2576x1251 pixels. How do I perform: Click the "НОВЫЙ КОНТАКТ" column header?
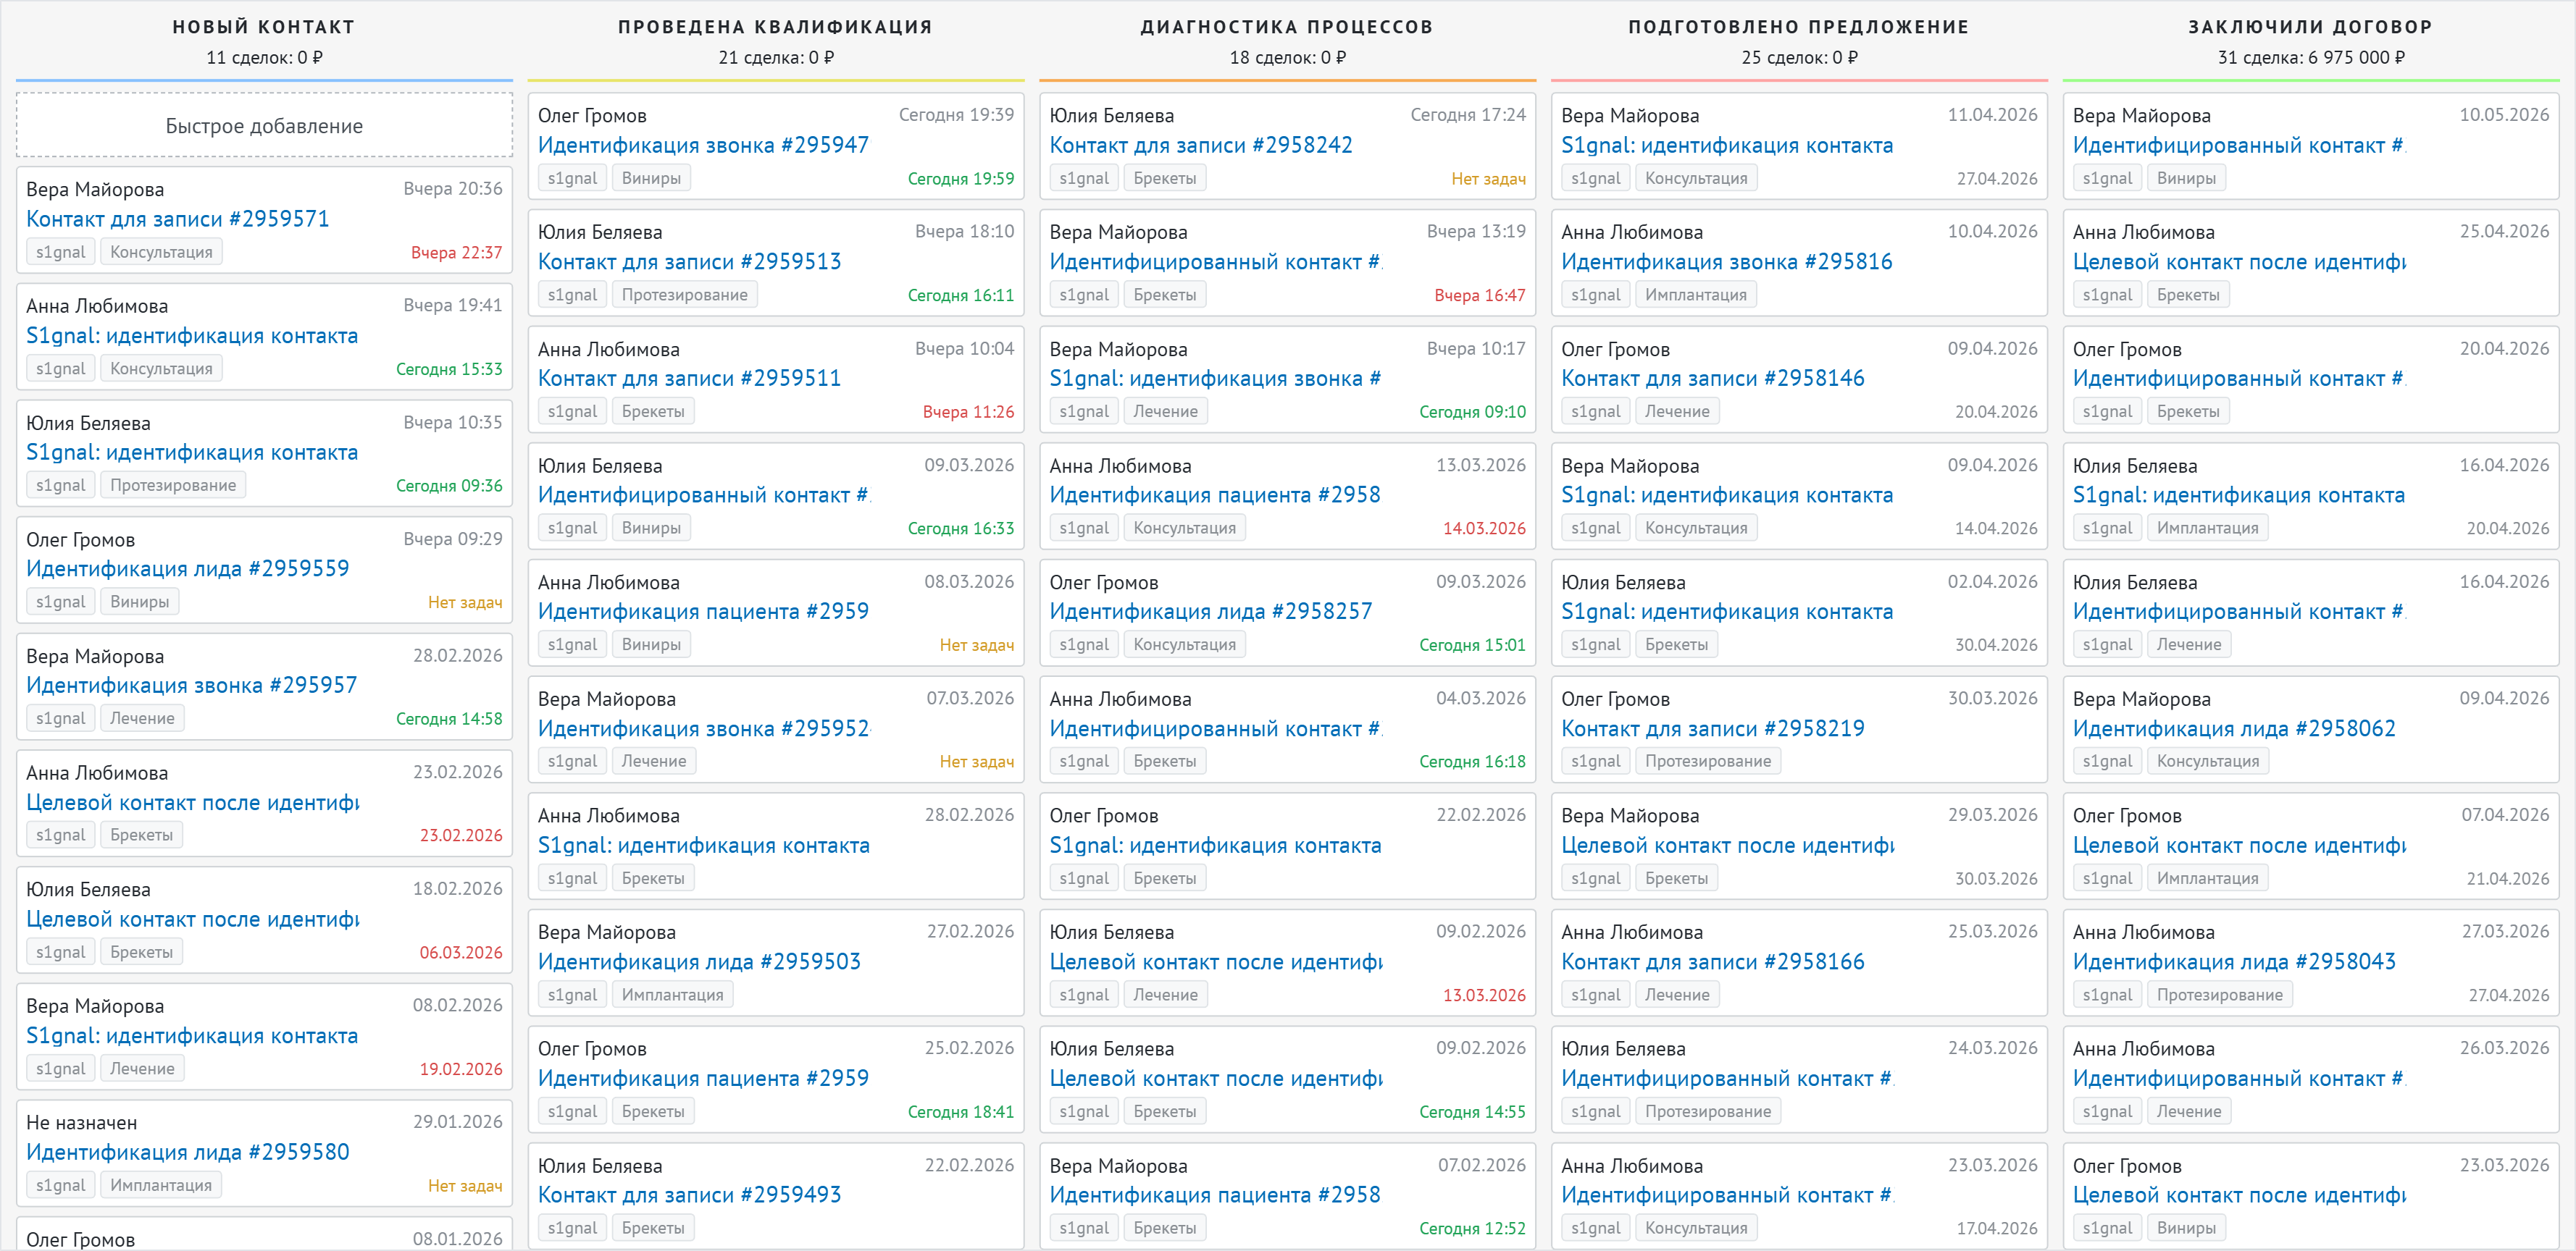click(264, 27)
